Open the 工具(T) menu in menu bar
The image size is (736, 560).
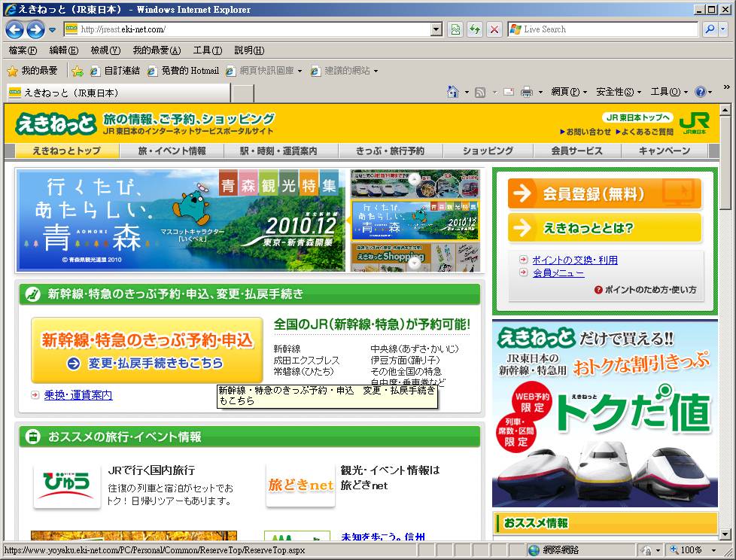tap(207, 50)
